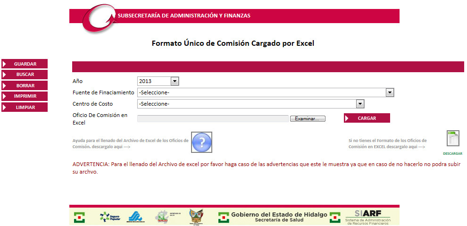Viewport: 467px width, 226px height.
Task: Click the LIMPIAR clear button
Action: (x=25, y=107)
